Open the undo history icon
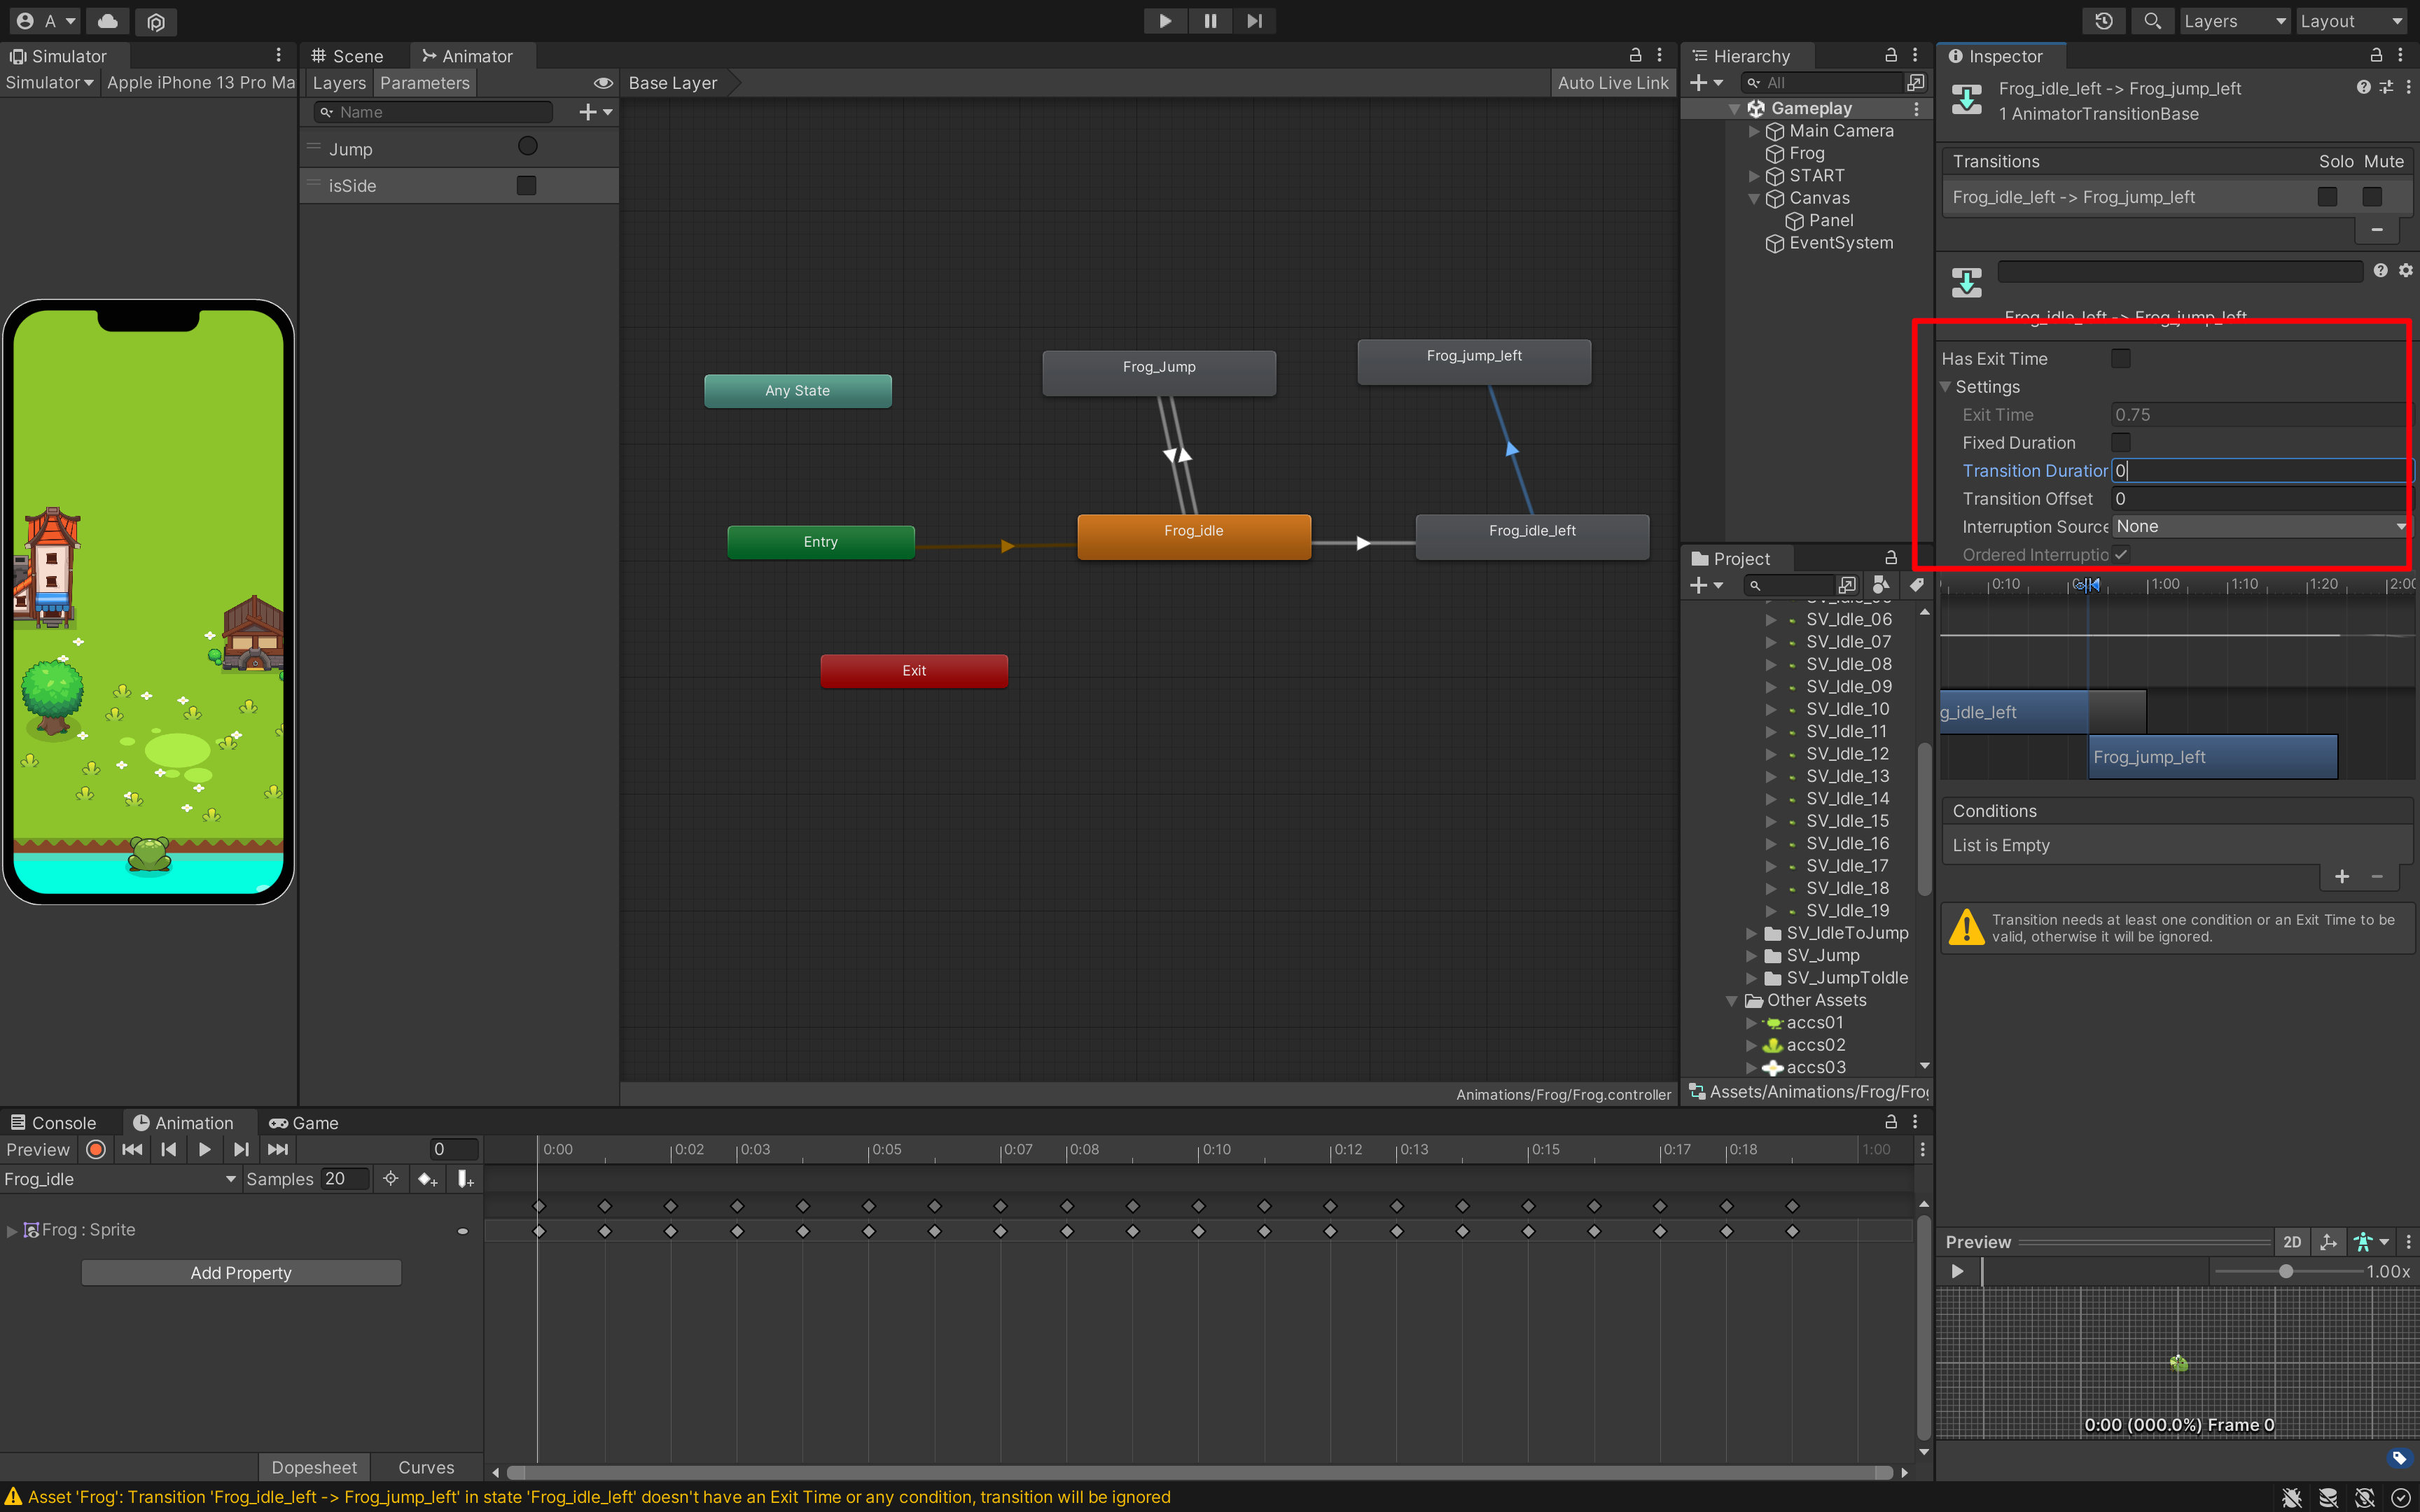The image size is (2420, 1512). pyautogui.click(x=2104, y=21)
